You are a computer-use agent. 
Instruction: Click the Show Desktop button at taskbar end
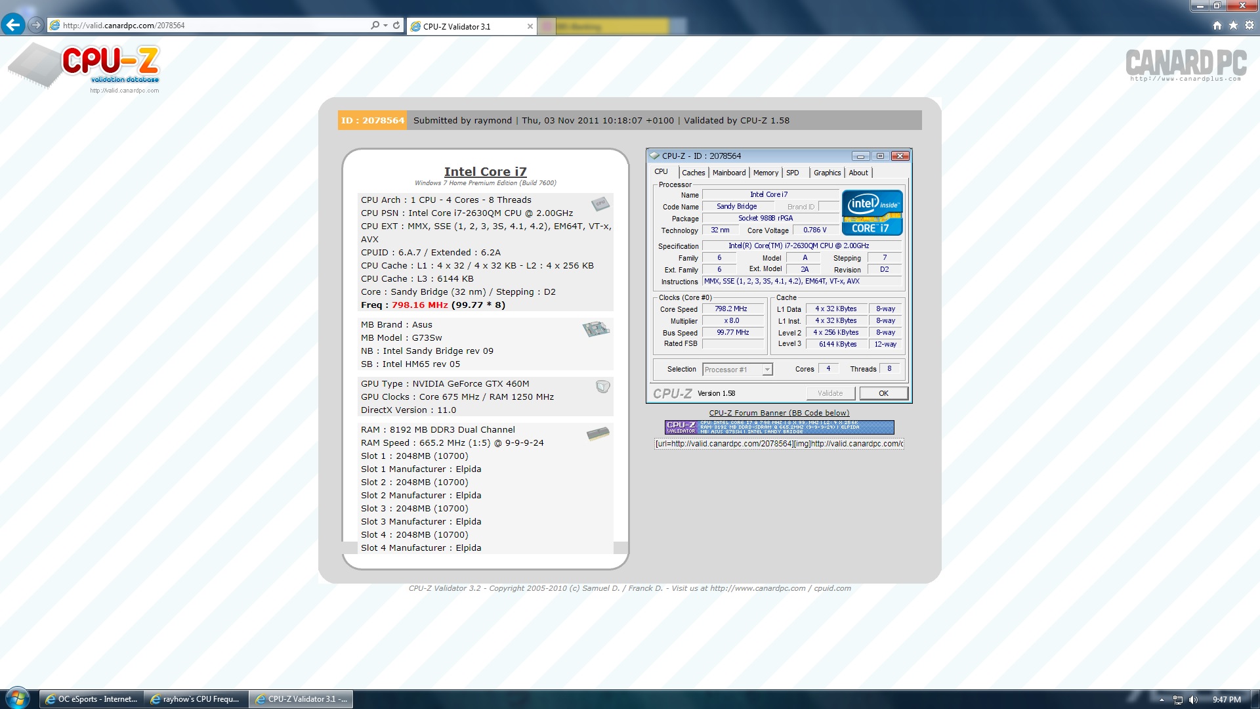(x=1255, y=699)
